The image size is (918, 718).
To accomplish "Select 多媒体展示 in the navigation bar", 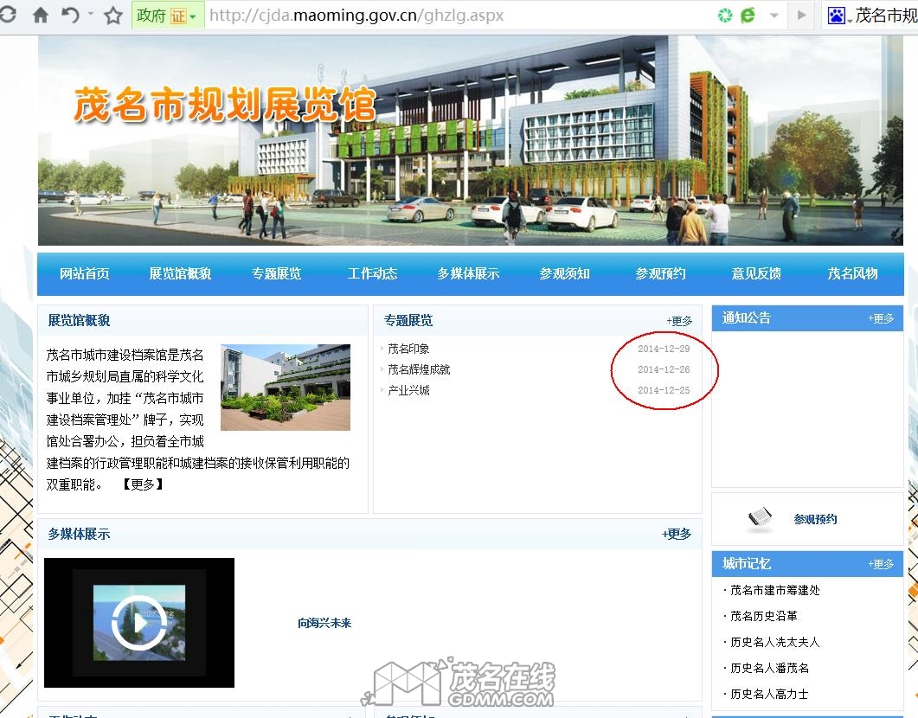I will (468, 273).
